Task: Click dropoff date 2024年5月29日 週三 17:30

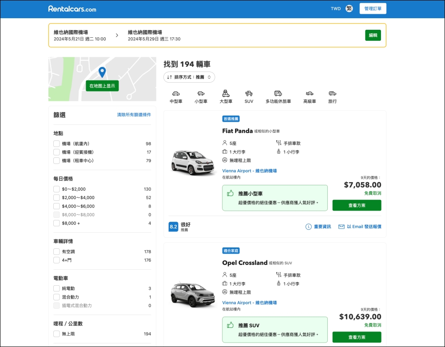Action: click(154, 39)
